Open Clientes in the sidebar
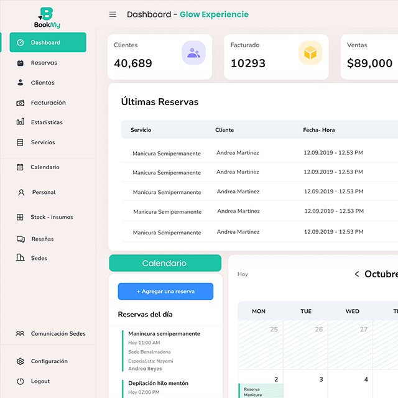The width and height of the screenshot is (398, 398). tap(43, 83)
